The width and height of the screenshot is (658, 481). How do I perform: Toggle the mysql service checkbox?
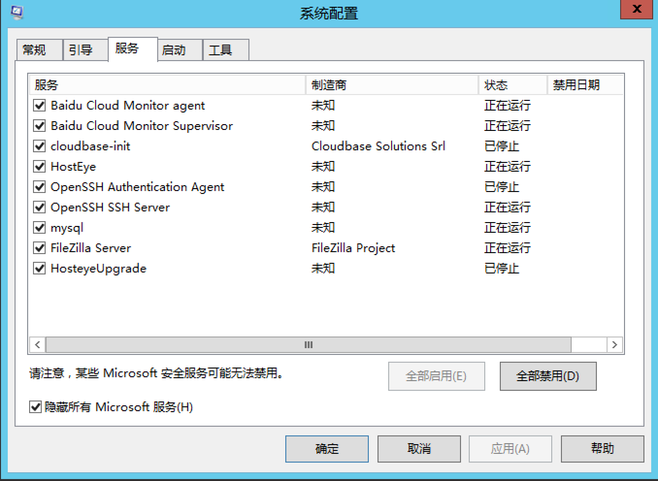click(x=40, y=227)
